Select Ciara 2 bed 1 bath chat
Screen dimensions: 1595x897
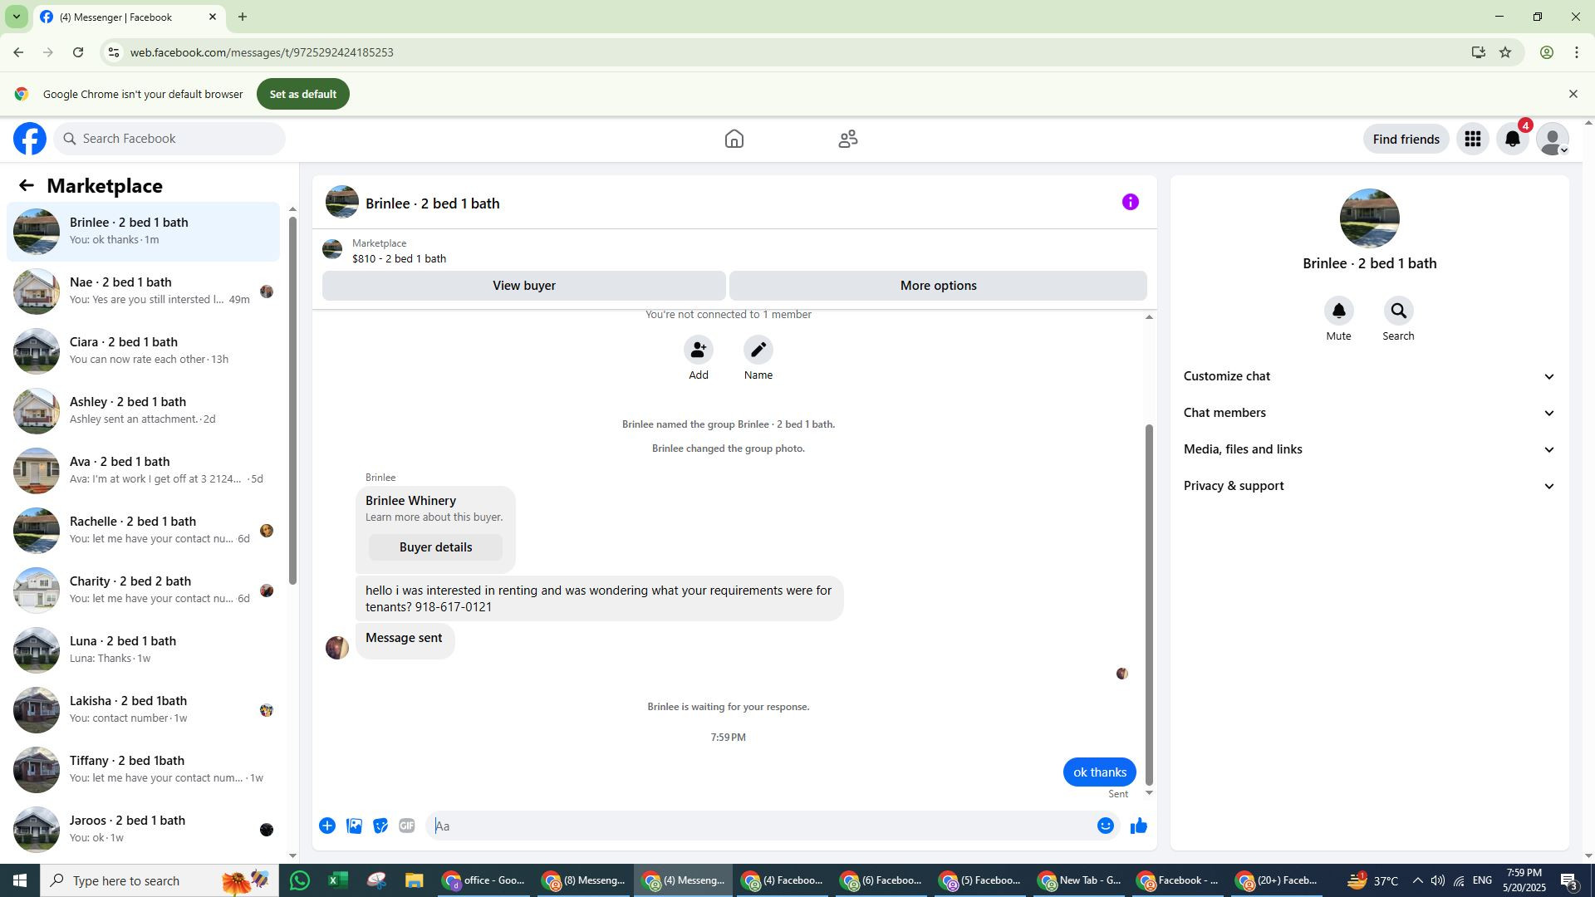coord(143,350)
